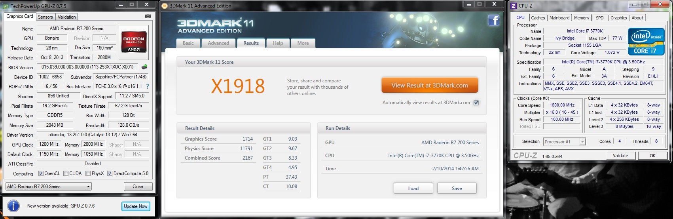The width and height of the screenshot is (673, 219).
Task: Click the BIOS save chip icon
Action: tap(144, 67)
